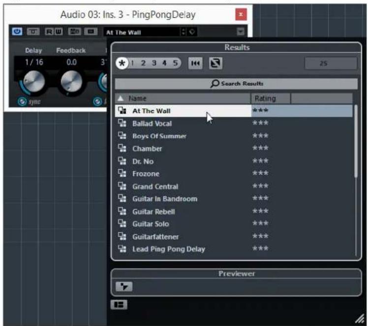The image size is (368, 326).
Task: Click the preset management diamond icon
Action: 192,32
